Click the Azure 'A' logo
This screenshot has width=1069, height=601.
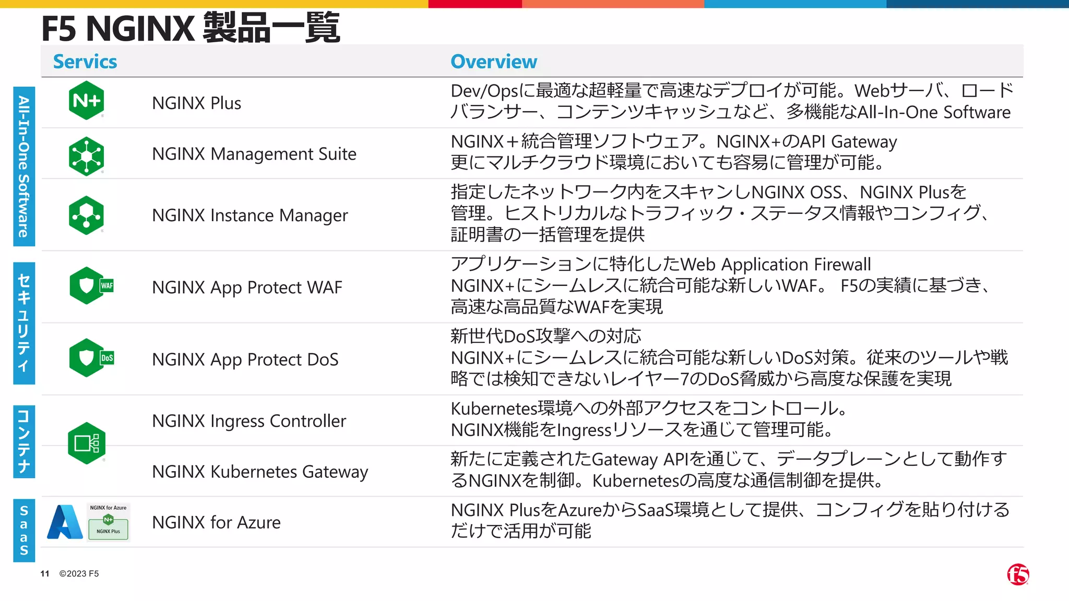[x=65, y=522]
